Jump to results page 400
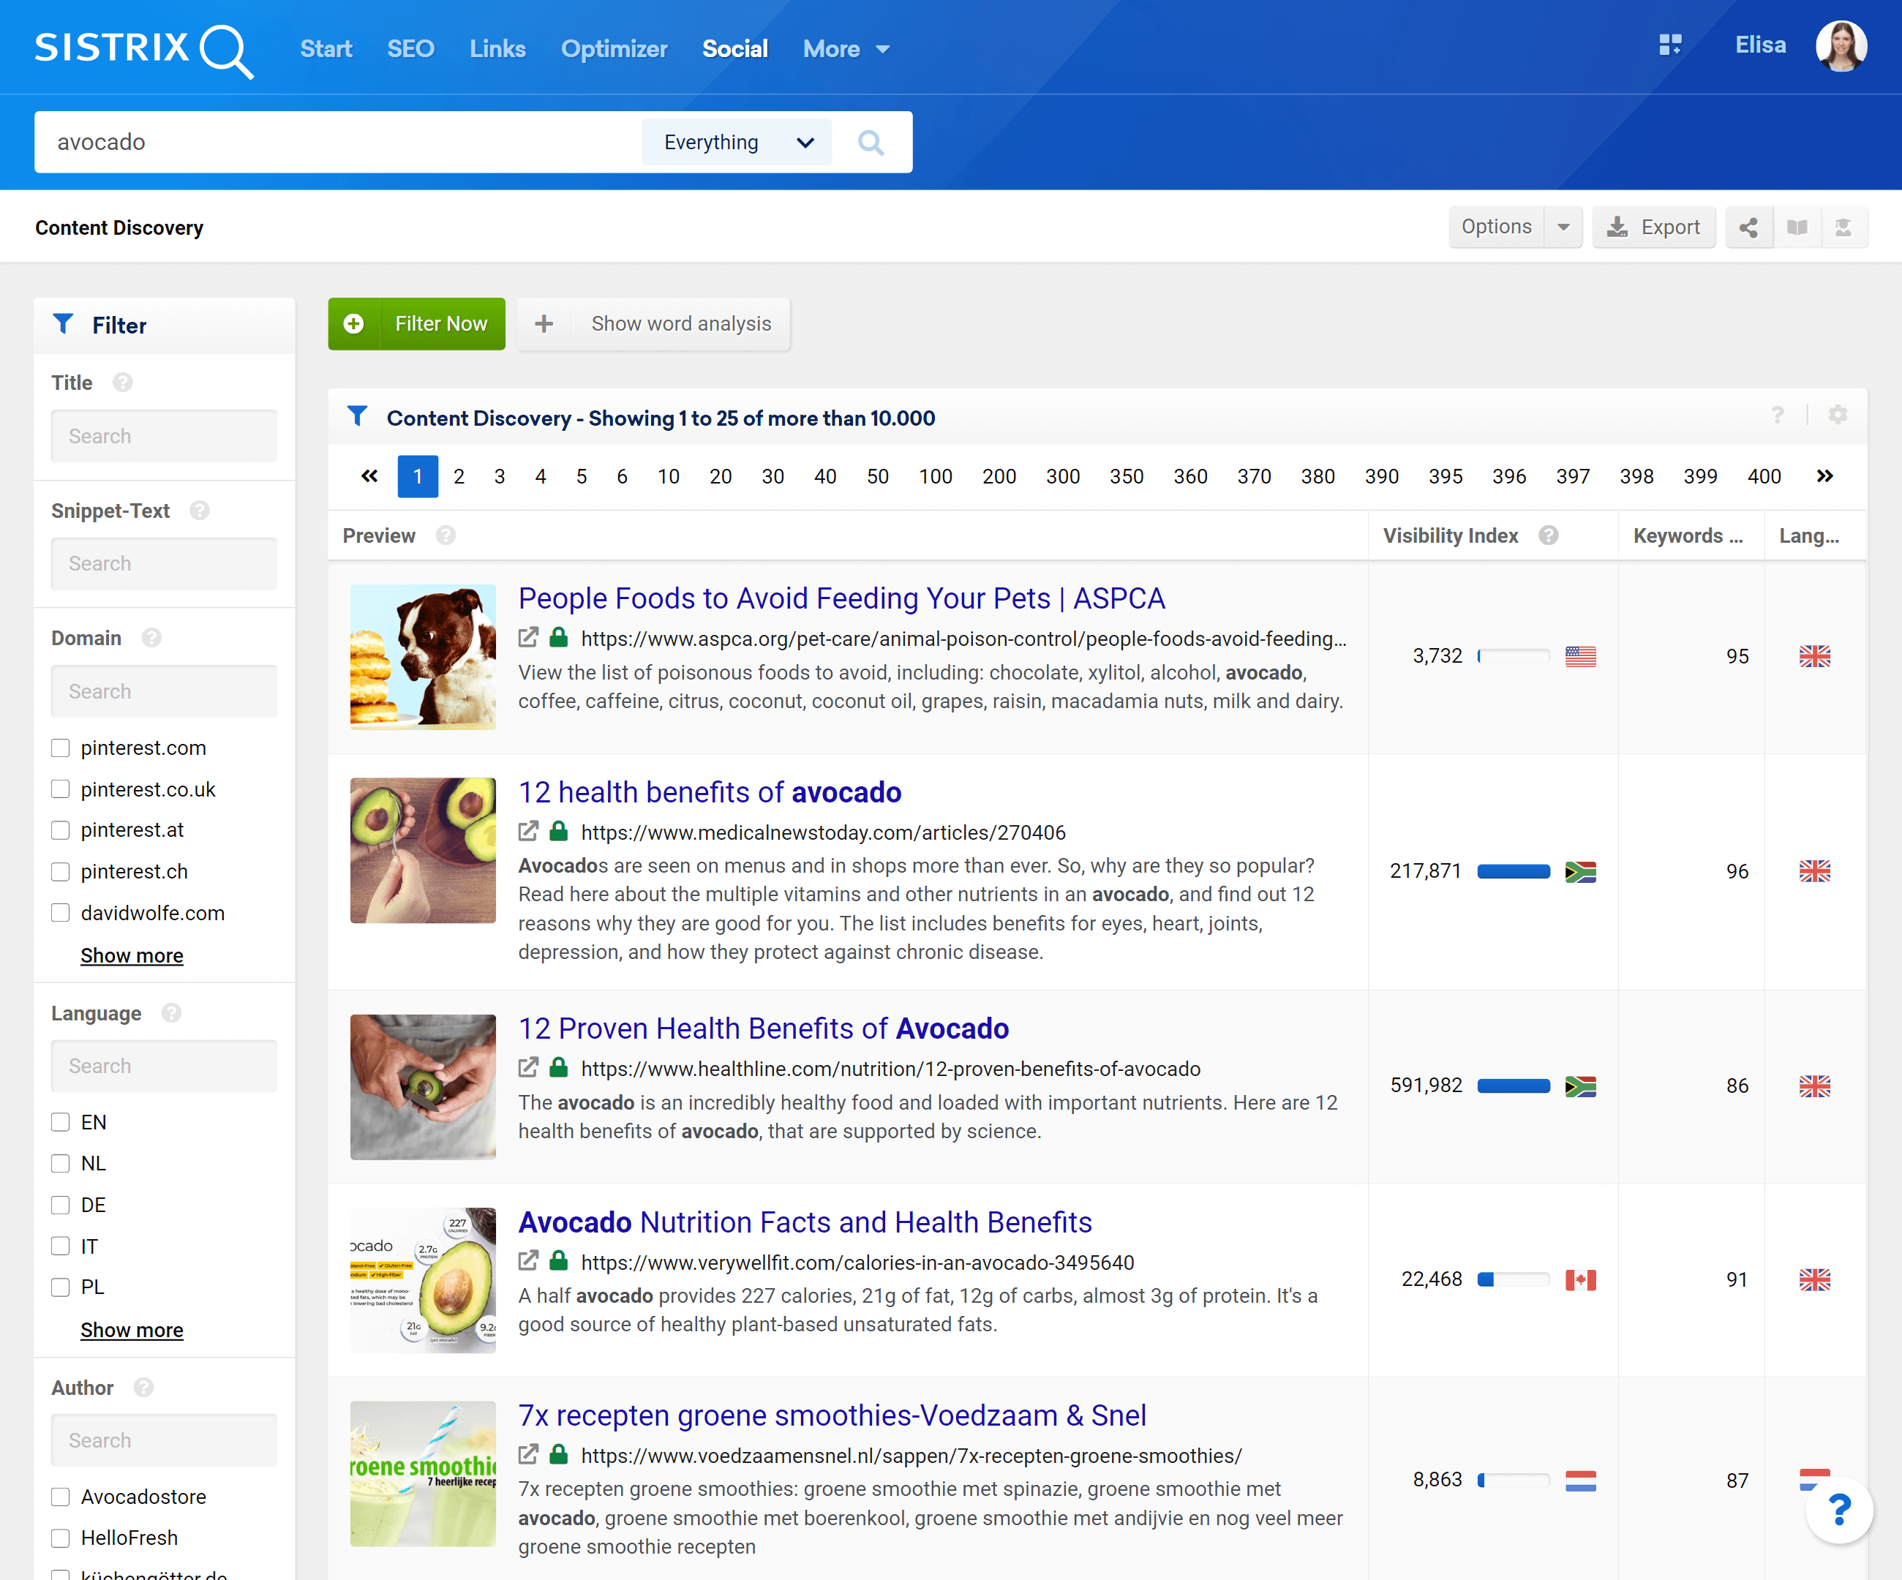The height and width of the screenshot is (1580, 1902). [1764, 476]
